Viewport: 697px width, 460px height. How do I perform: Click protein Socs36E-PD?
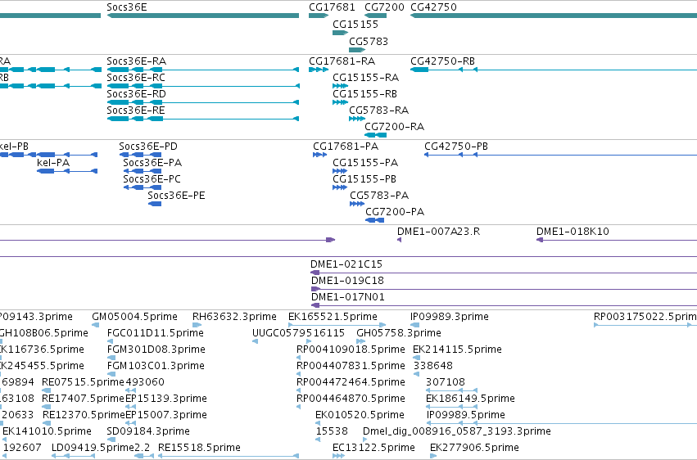[x=148, y=146]
